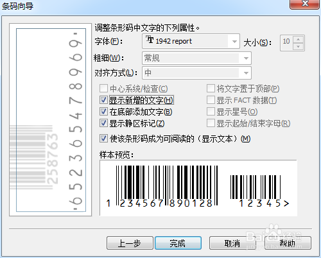The image size is (321, 258).
Task: Check the 显示 FACT 数据(T) box
Action: pos(211,100)
